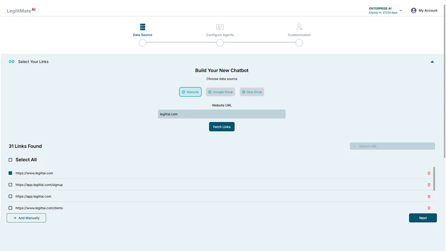Click the search magnifier icon in Search URL

[354, 146]
